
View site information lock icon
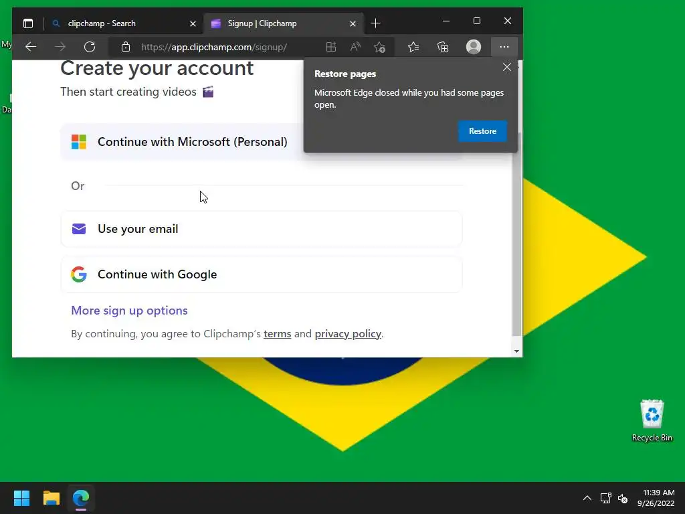[x=126, y=47]
